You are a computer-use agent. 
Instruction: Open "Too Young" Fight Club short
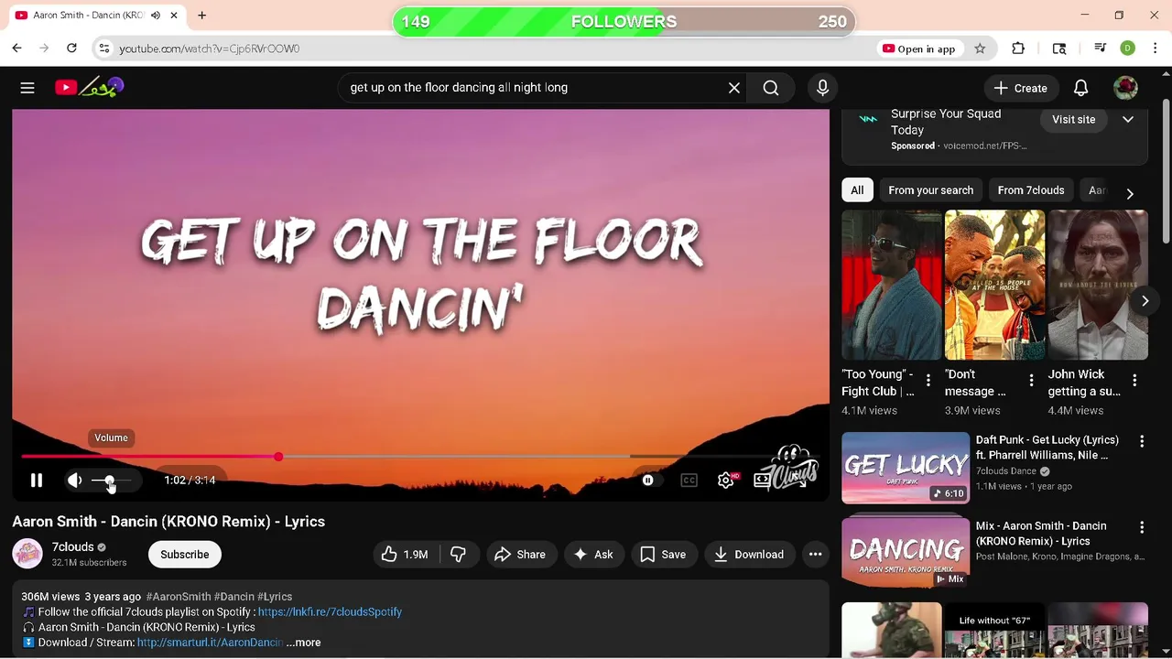pyautogui.click(x=891, y=286)
